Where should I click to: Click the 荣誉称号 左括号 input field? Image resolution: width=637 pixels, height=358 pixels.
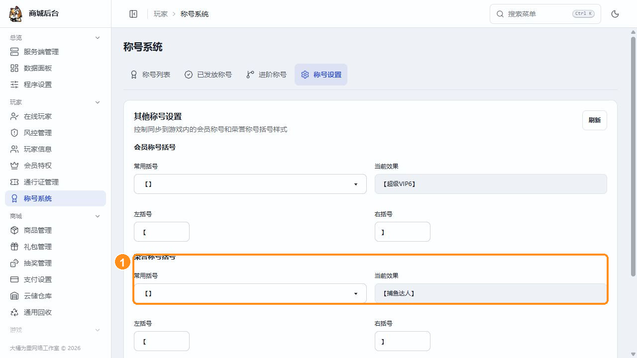coord(162,341)
